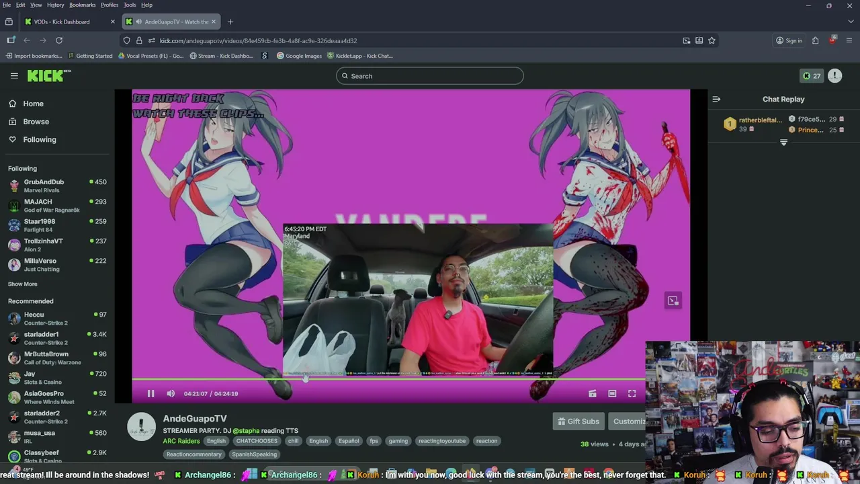This screenshot has height=484, width=860.
Task: Expand Show More under Following
Action: click(22, 284)
